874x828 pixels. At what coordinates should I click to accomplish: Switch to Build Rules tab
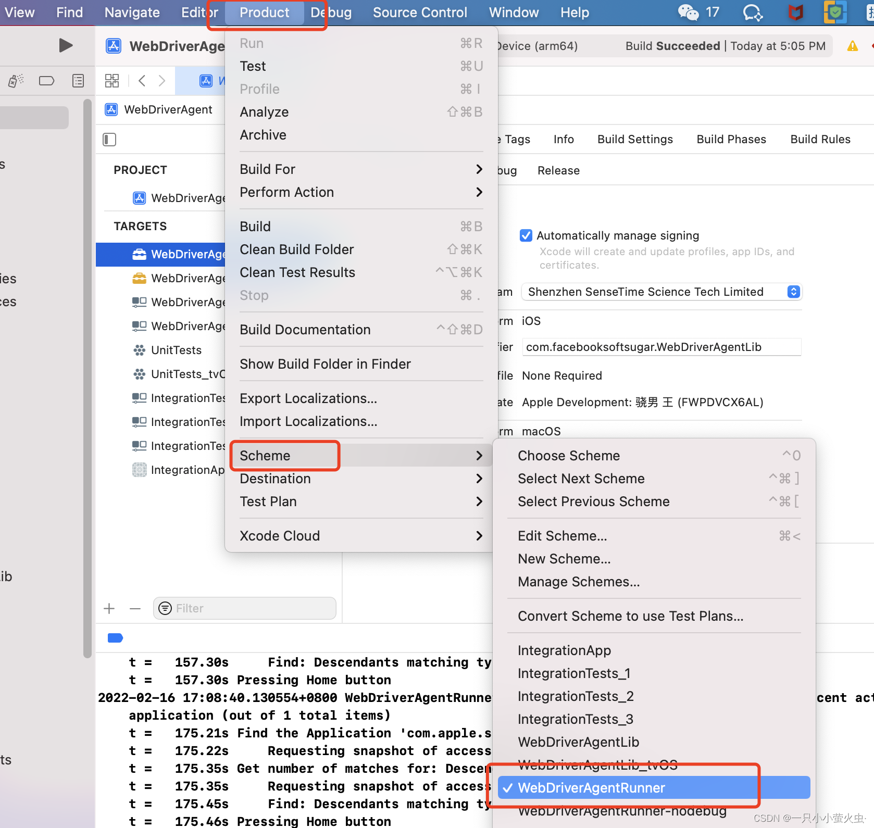(x=820, y=139)
